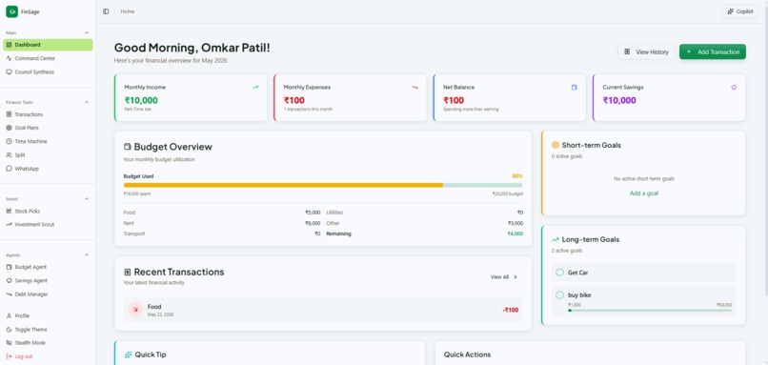This screenshot has height=365, width=768.
Task: Click the Command Center pulse icon
Action: pos(9,58)
